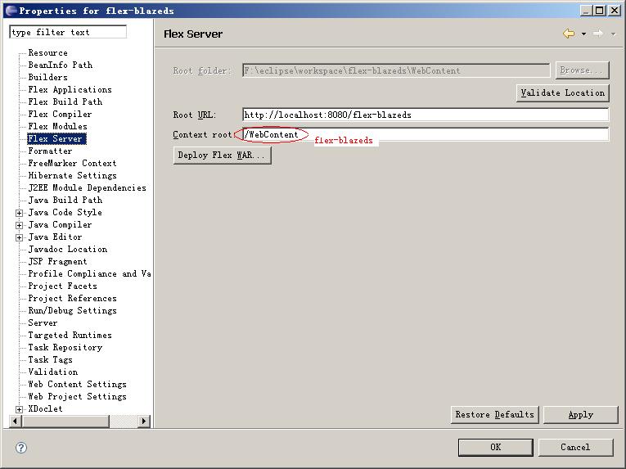
Task: Open Targeted Runtimes page
Action: click(x=70, y=335)
